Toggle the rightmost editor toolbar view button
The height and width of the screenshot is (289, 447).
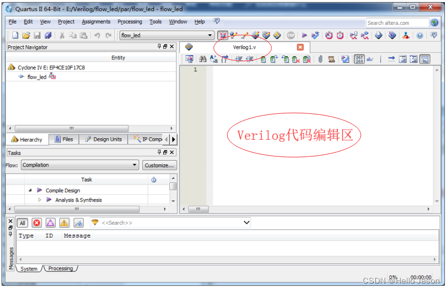pos(425,59)
